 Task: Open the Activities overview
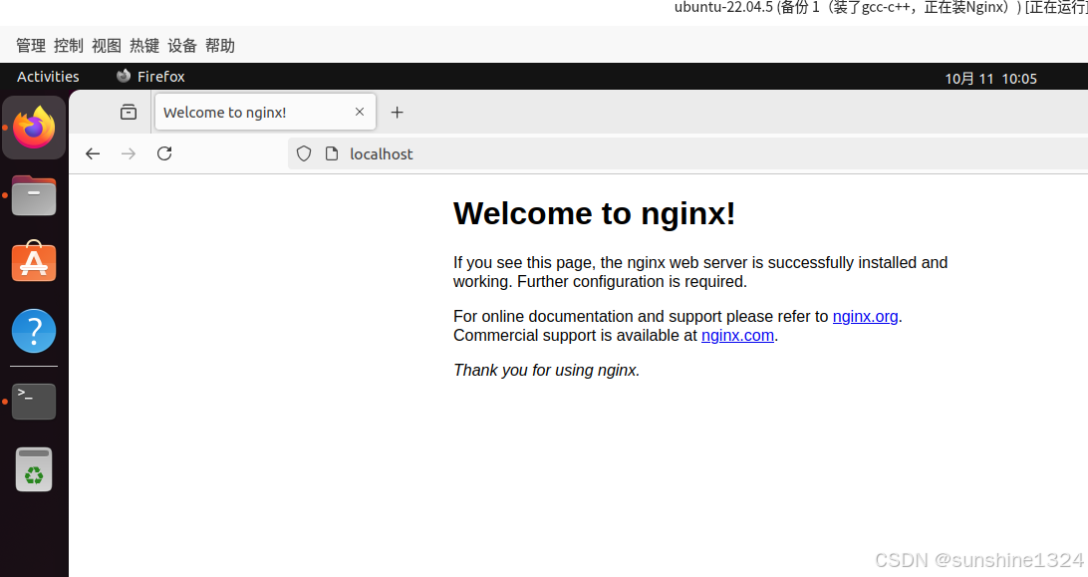(x=48, y=77)
